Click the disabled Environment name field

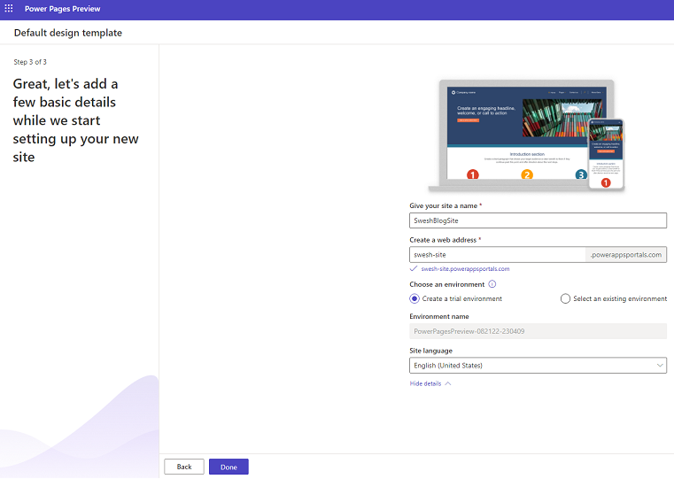coord(538,331)
